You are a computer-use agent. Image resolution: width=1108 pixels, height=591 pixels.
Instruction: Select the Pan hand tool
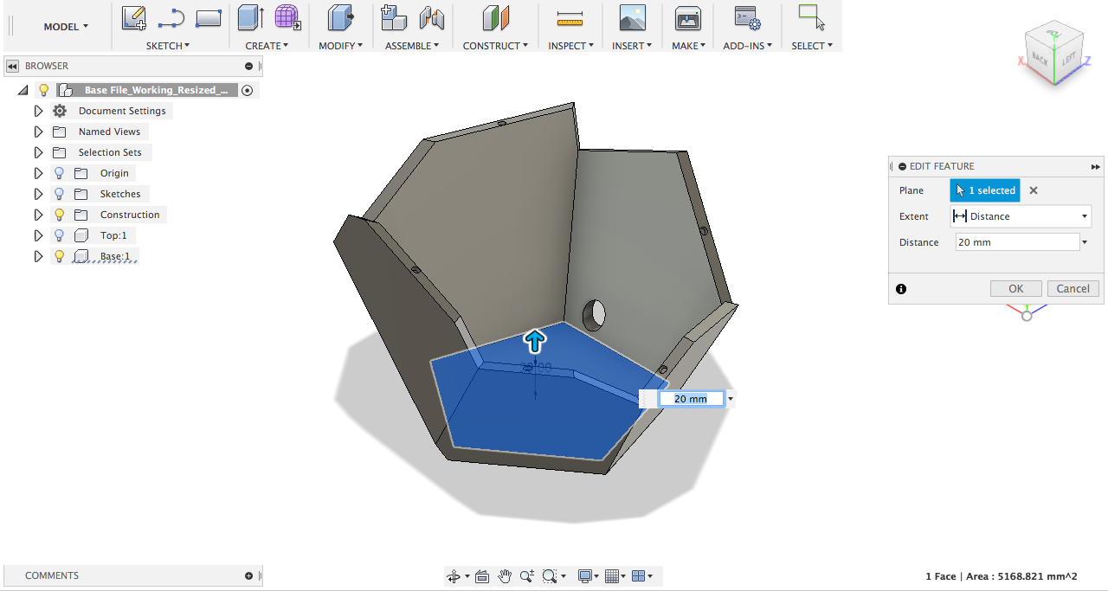click(x=505, y=576)
